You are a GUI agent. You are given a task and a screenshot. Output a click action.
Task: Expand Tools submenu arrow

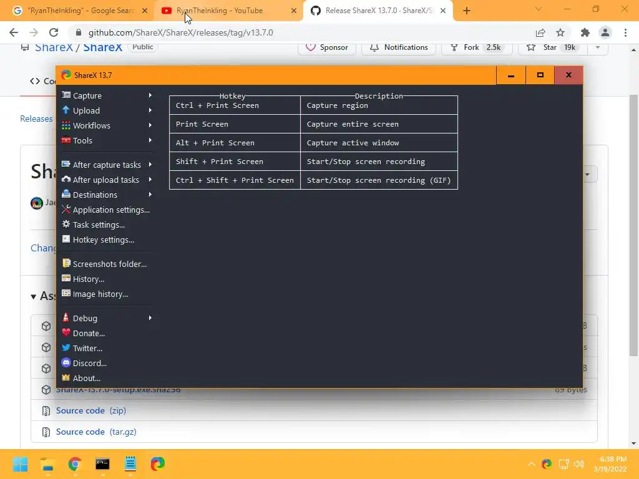(150, 140)
